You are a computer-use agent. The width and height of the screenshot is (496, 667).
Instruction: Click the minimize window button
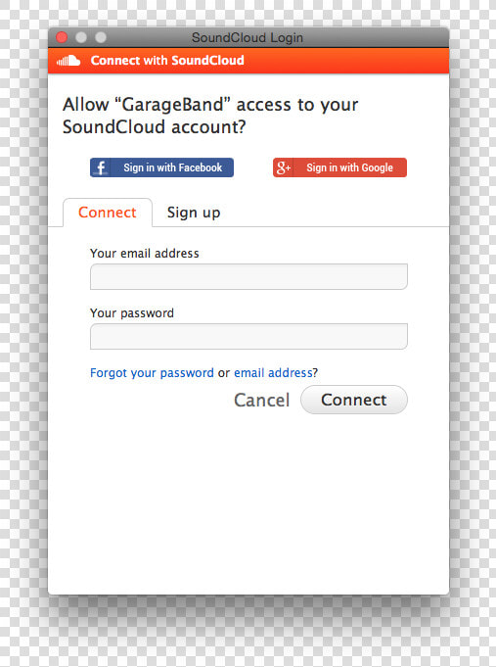pyautogui.click(x=81, y=37)
